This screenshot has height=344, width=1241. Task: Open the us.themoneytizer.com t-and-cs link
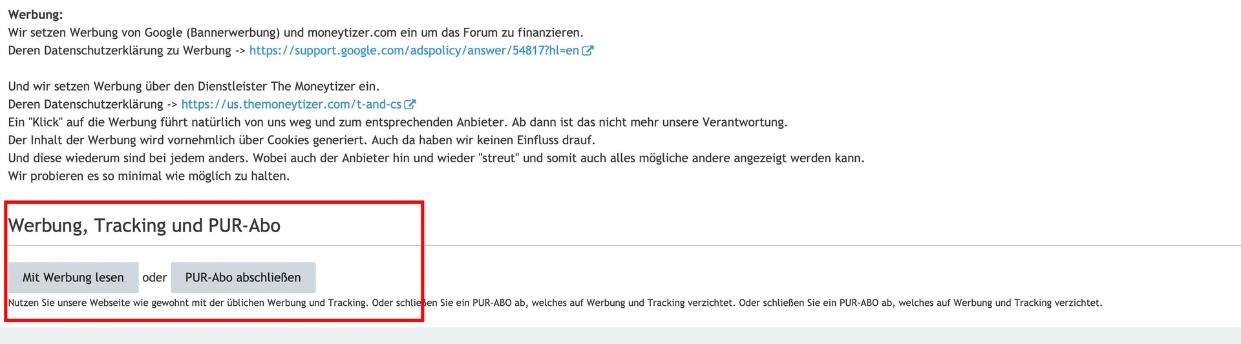[292, 104]
